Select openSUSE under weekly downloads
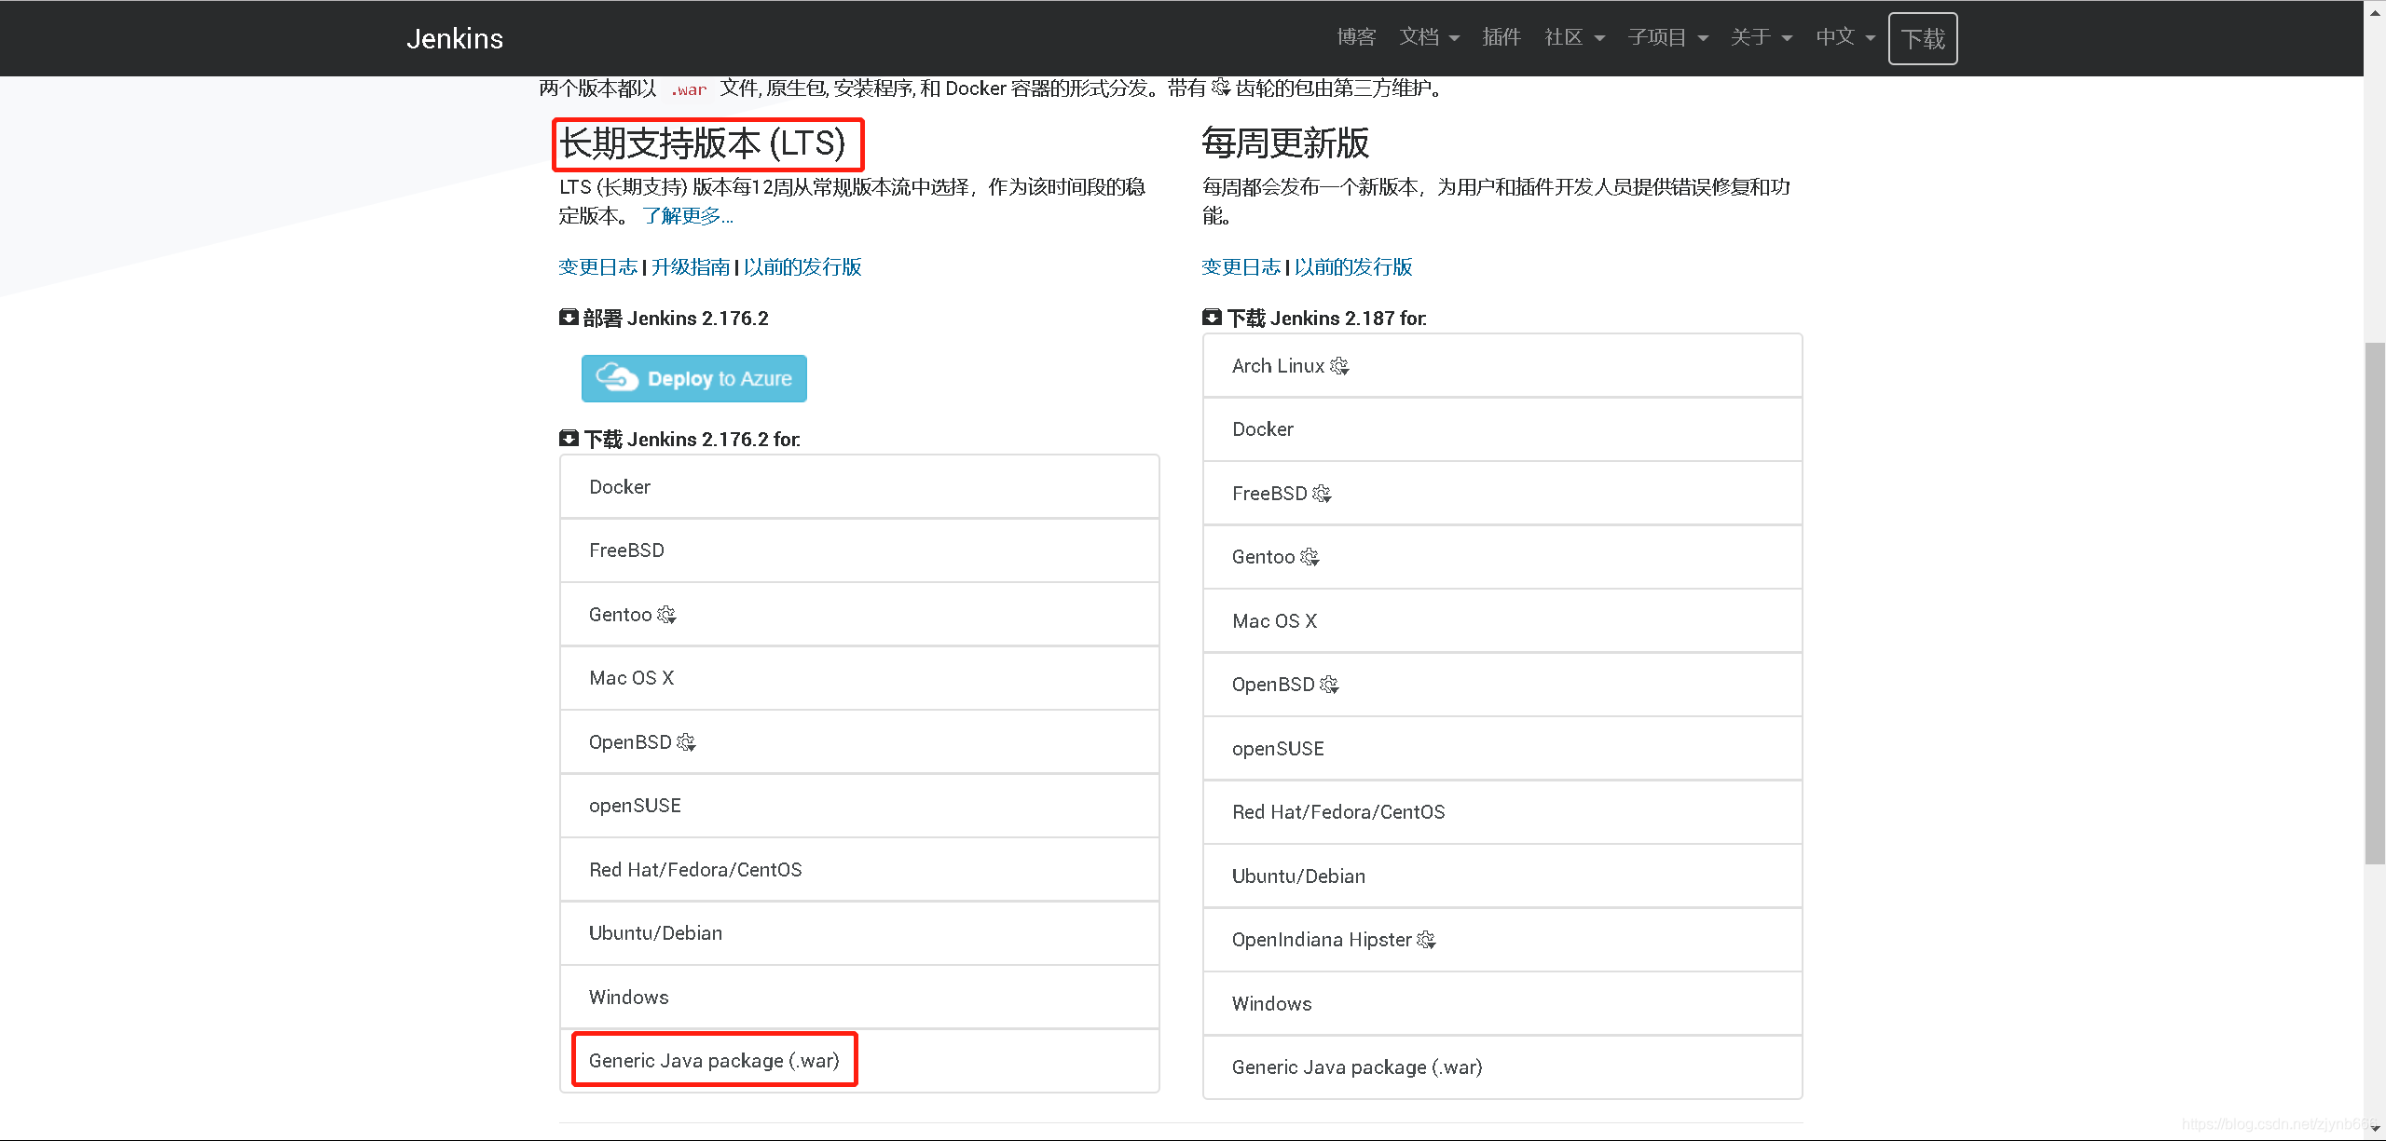 point(1502,749)
